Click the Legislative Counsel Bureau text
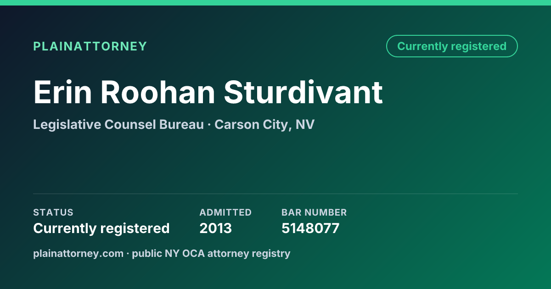The image size is (551, 289). coord(118,124)
